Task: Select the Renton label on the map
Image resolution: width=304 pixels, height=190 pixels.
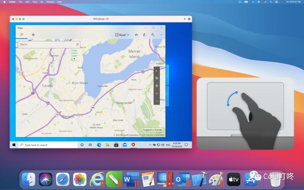Action: pos(68,116)
